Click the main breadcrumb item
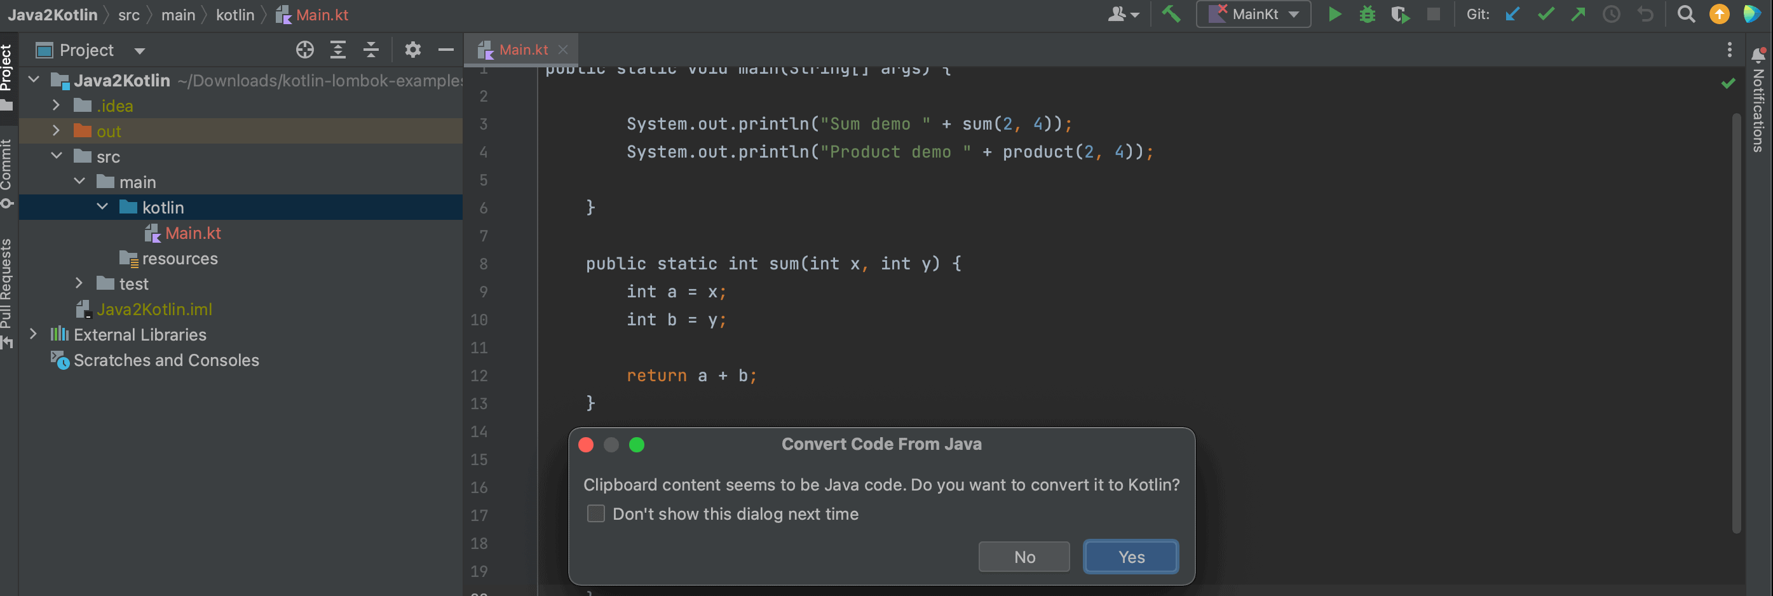The height and width of the screenshot is (596, 1773). [x=179, y=14]
